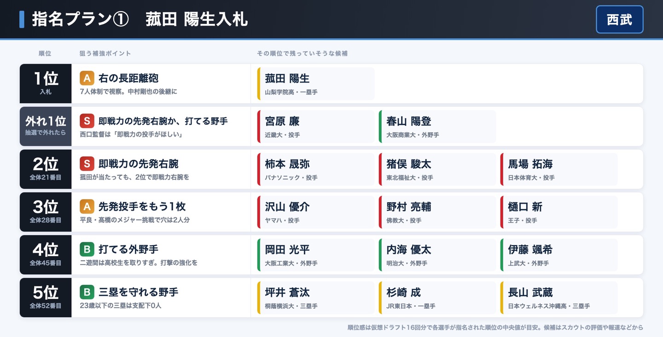Click the note 23歳以下の三塁は支配下0人
The image size is (663, 337).
121,306
